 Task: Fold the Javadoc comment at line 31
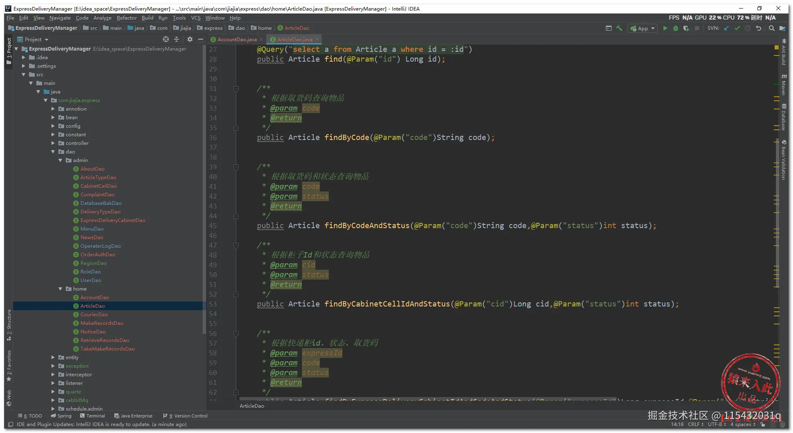(236, 89)
